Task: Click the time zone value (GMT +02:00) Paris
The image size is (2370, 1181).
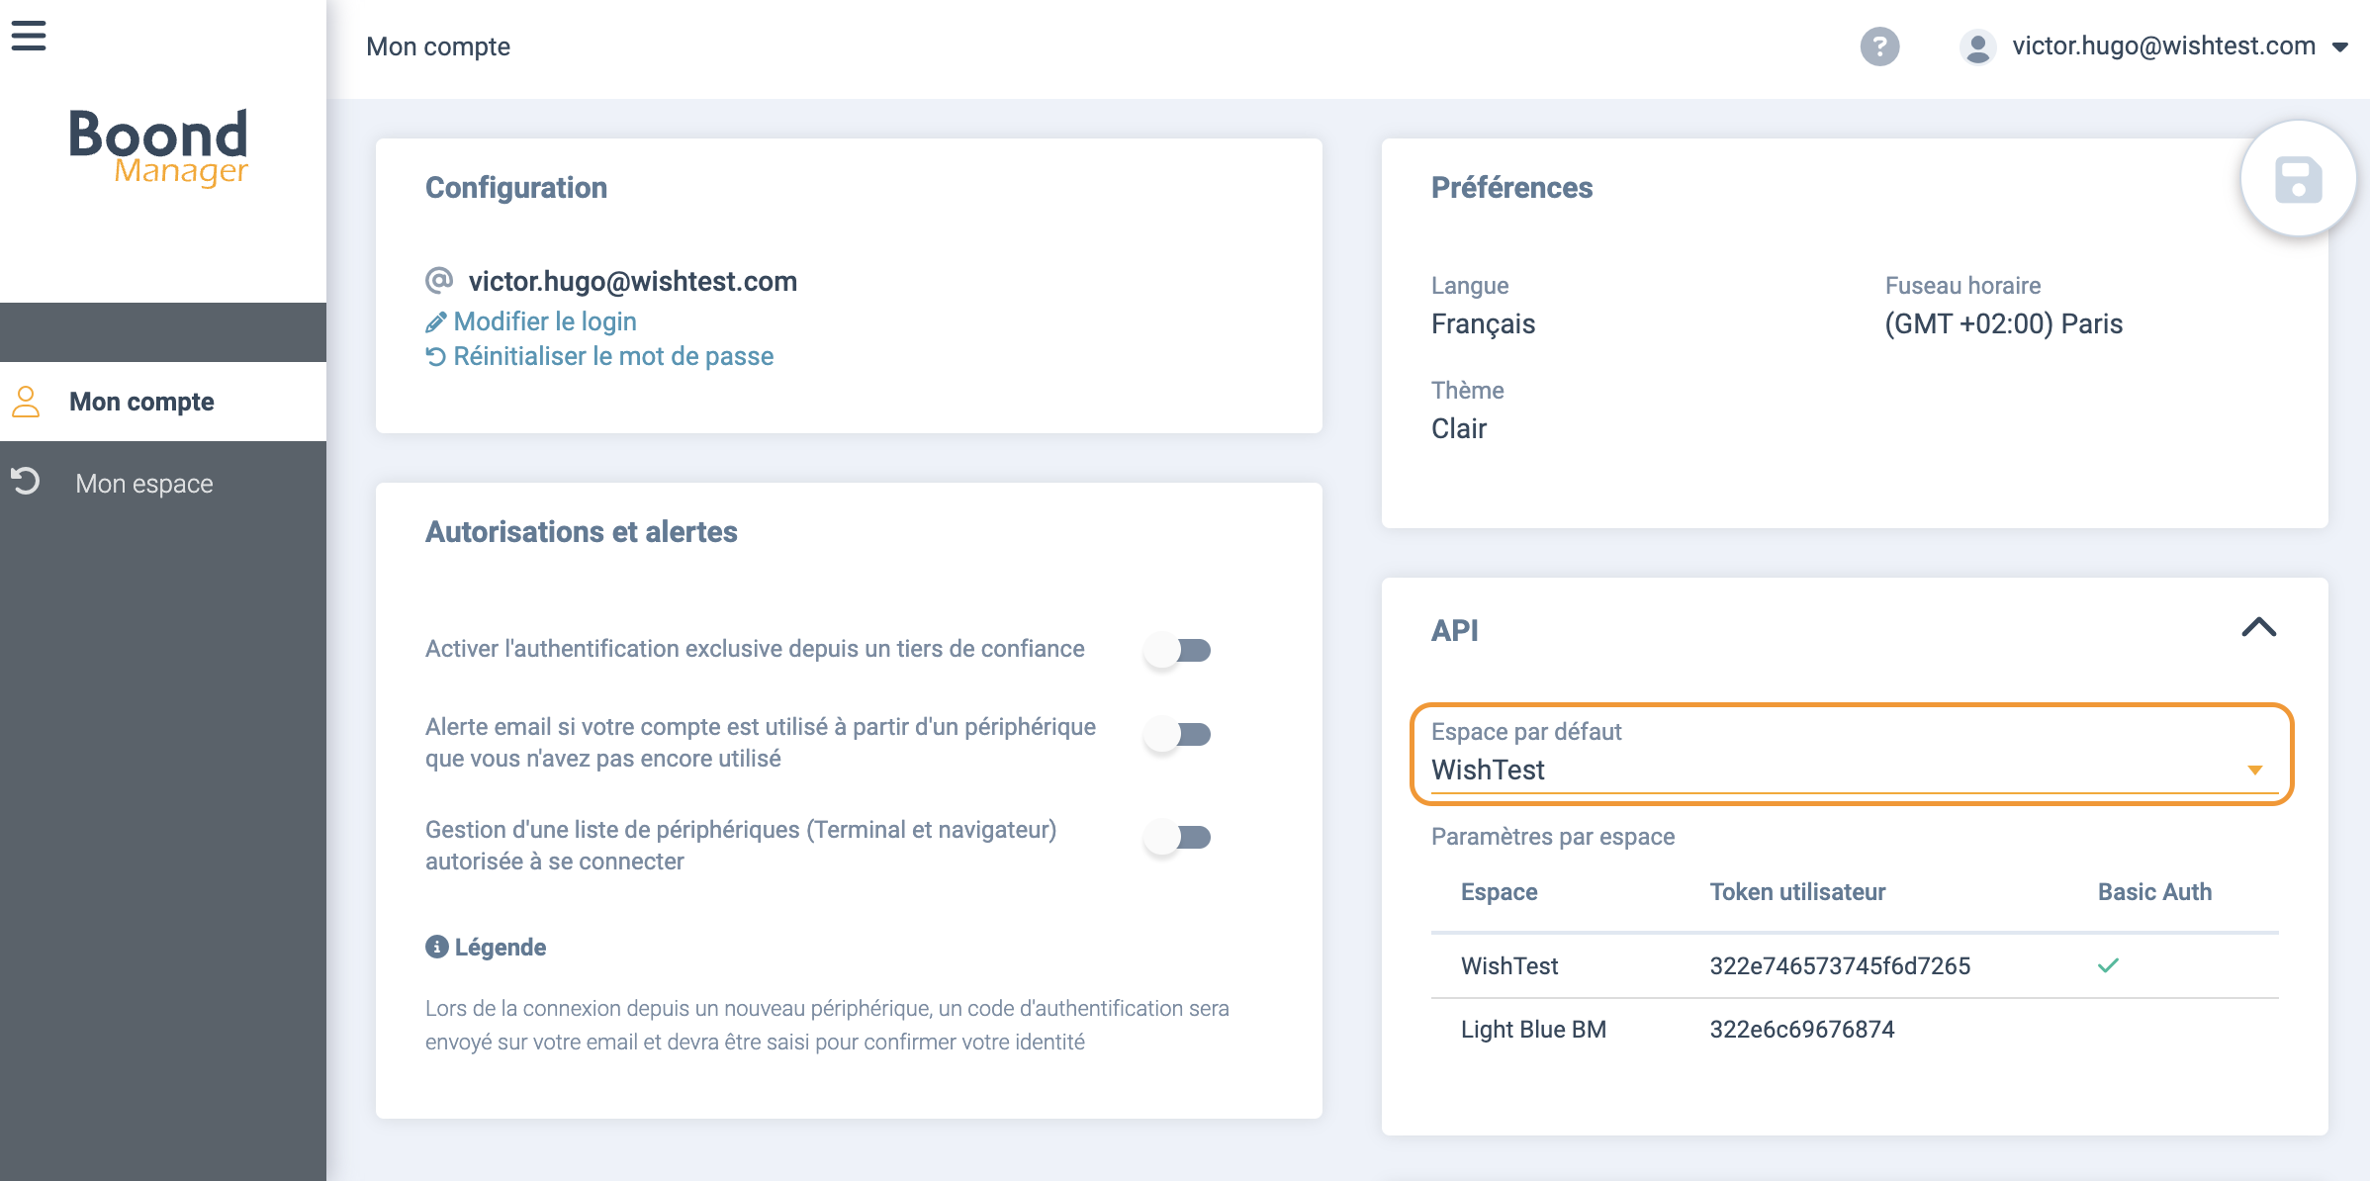Action: [2003, 323]
